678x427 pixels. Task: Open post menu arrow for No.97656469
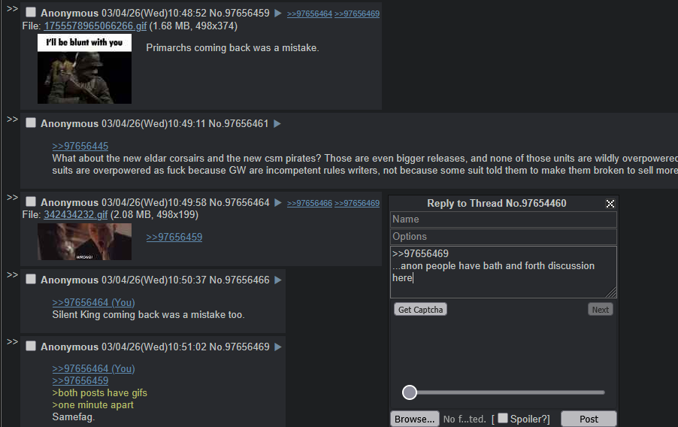click(278, 347)
